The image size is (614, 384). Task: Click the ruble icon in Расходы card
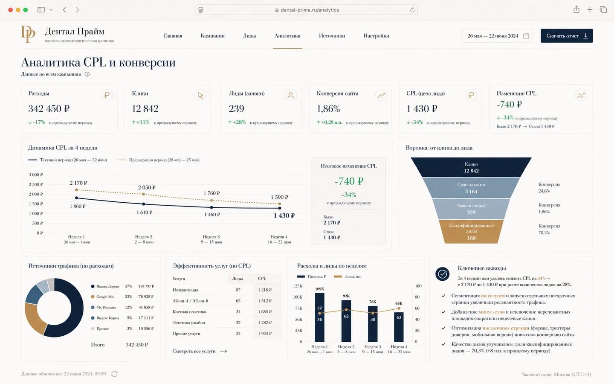pyautogui.click(x=107, y=95)
